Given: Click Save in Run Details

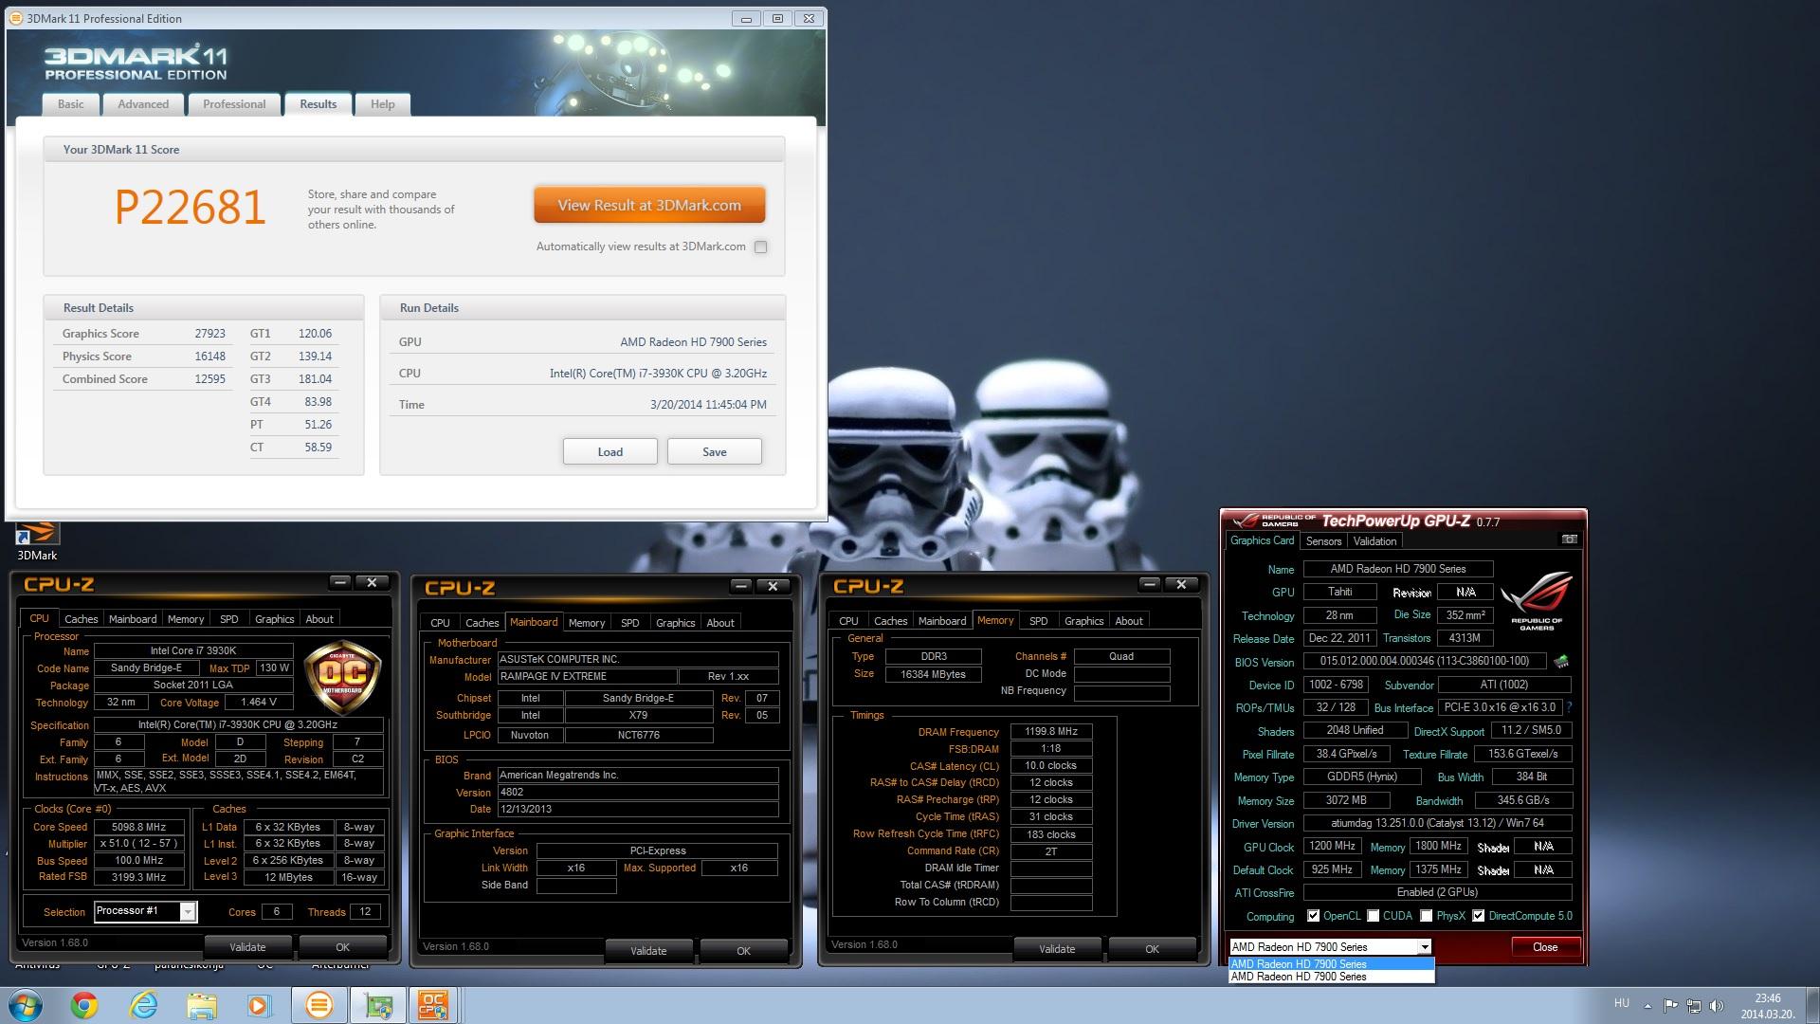Looking at the screenshot, I should click(x=714, y=451).
